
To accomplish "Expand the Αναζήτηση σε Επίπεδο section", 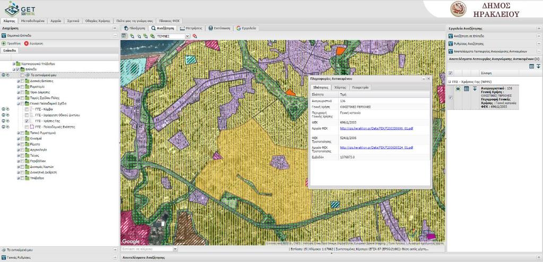I will (539, 36).
